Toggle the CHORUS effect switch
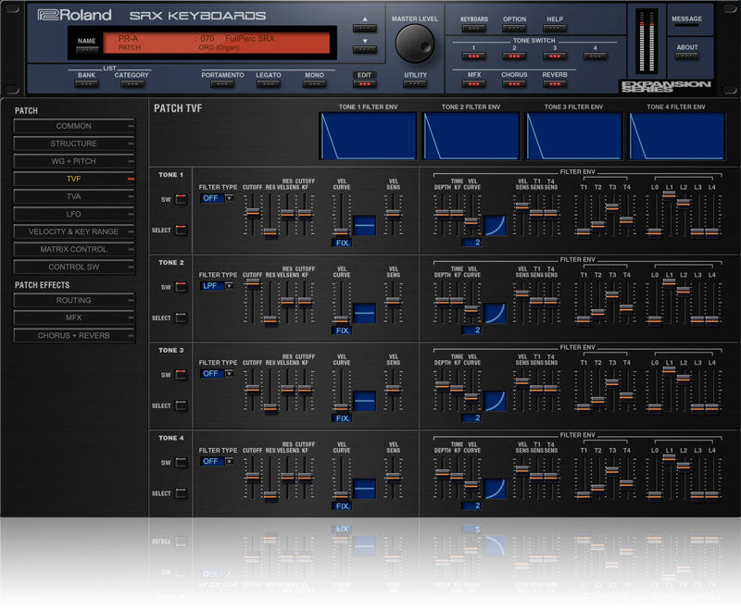Image resolution: width=741 pixels, height=610 pixels. [514, 84]
